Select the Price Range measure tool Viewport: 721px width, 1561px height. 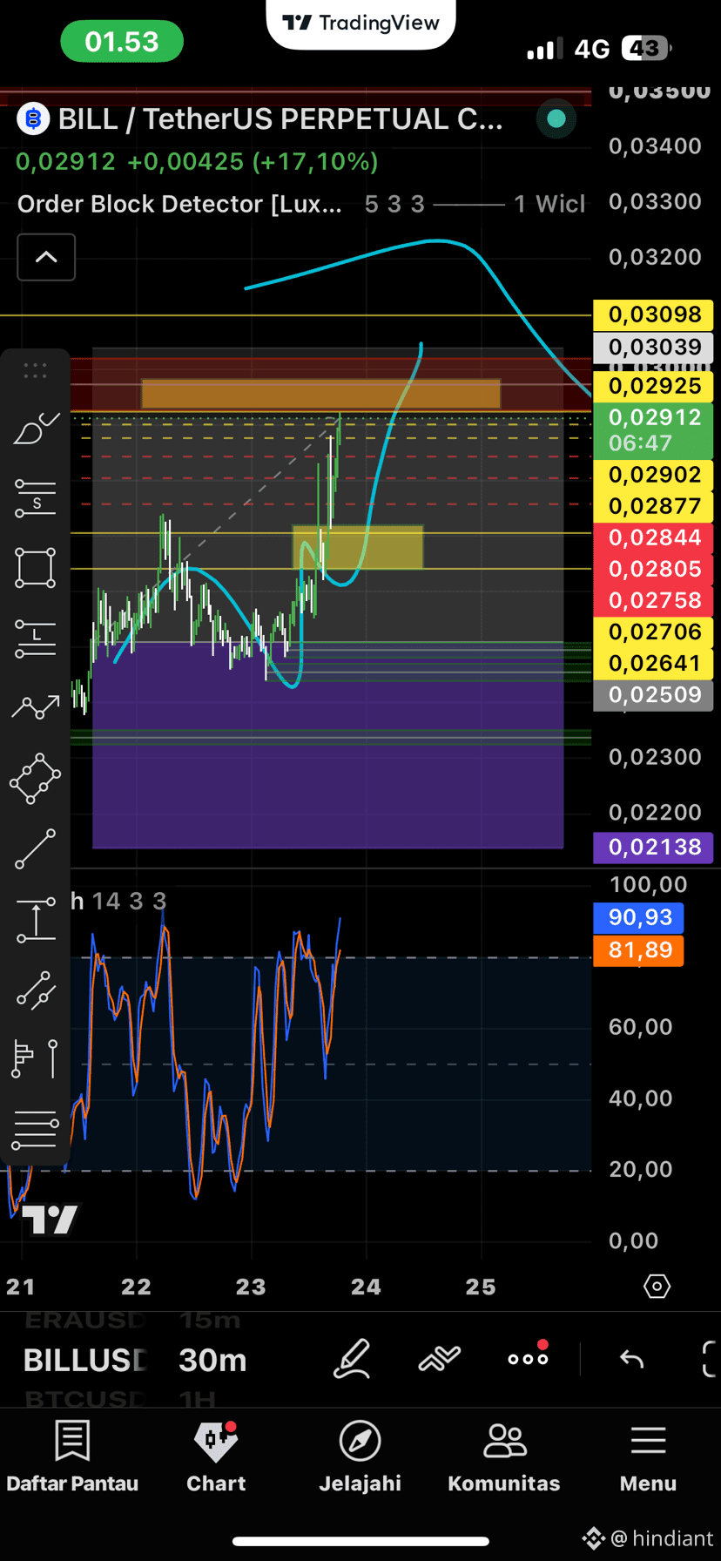35,921
